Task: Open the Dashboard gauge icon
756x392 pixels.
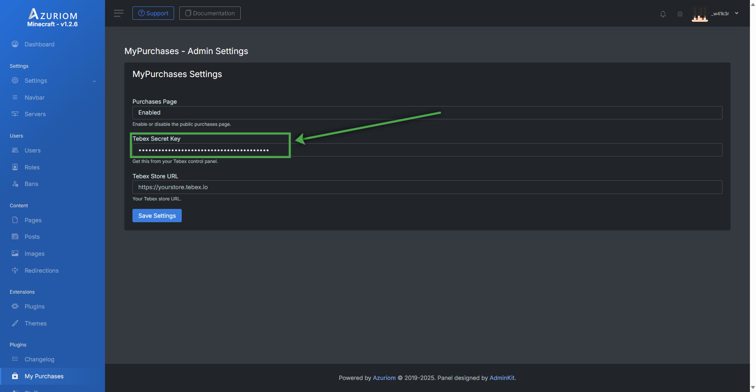Action: click(x=15, y=44)
